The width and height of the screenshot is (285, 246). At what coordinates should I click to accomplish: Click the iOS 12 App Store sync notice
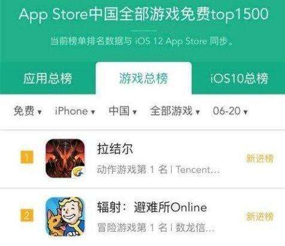click(142, 41)
